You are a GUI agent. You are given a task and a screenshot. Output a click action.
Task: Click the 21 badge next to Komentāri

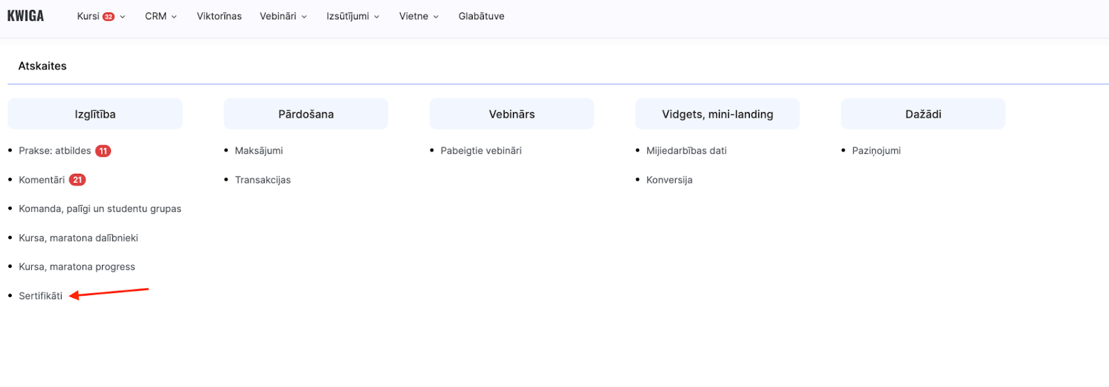point(78,180)
